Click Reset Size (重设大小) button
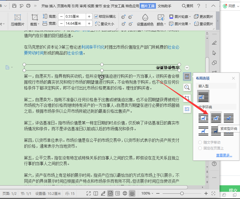Screen dimensions: 240x199 coord(105,24)
